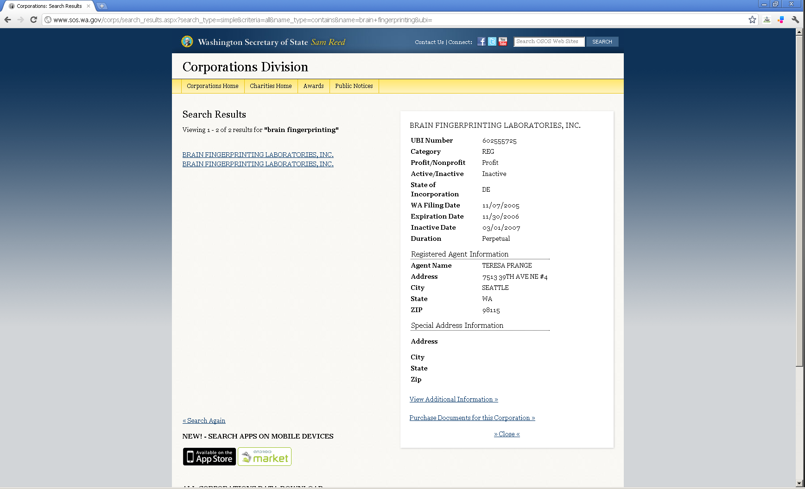Open the Awards menu item
This screenshot has width=805, height=489.
(x=314, y=86)
